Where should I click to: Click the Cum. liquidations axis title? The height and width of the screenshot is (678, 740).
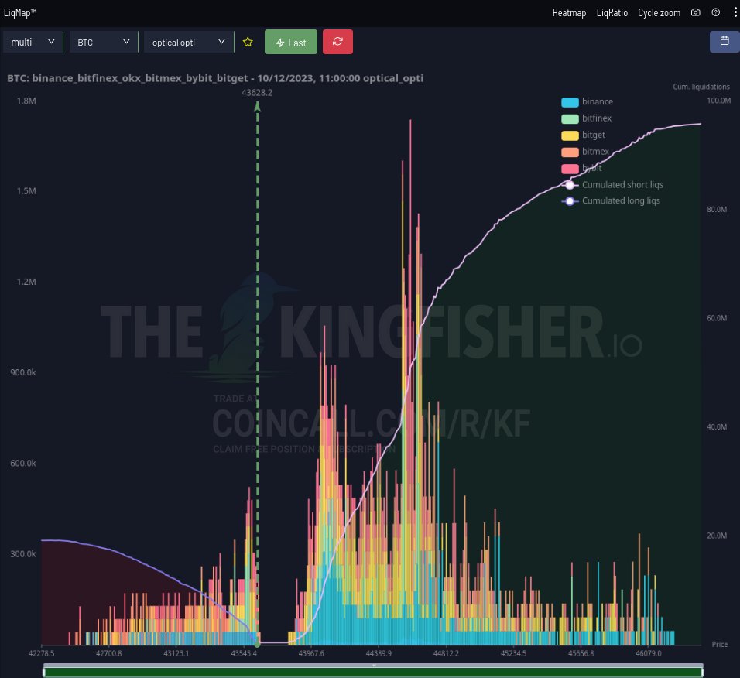click(x=701, y=87)
